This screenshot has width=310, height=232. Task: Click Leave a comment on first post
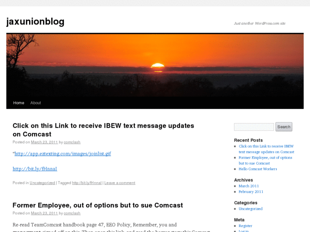point(120,183)
